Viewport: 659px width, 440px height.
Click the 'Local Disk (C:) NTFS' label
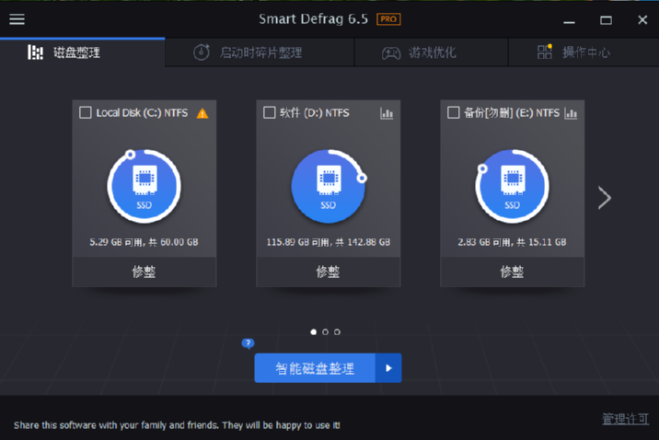point(142,112)
